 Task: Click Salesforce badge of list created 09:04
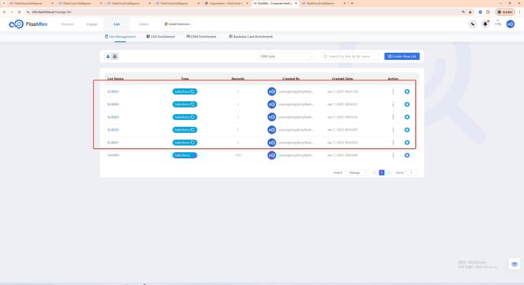click(185, 155)
